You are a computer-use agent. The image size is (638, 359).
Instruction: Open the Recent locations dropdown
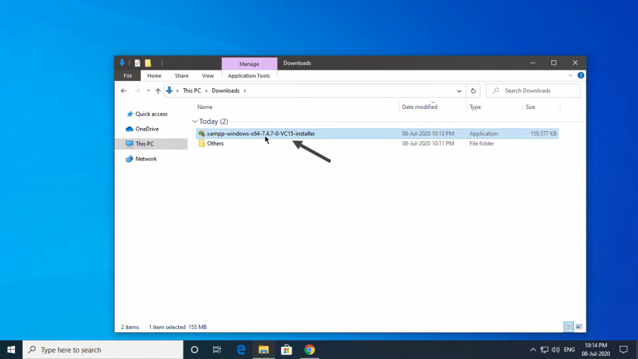(x=148, y=91)
